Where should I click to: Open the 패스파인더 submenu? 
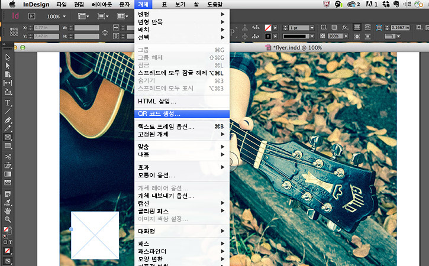point(182,251)
